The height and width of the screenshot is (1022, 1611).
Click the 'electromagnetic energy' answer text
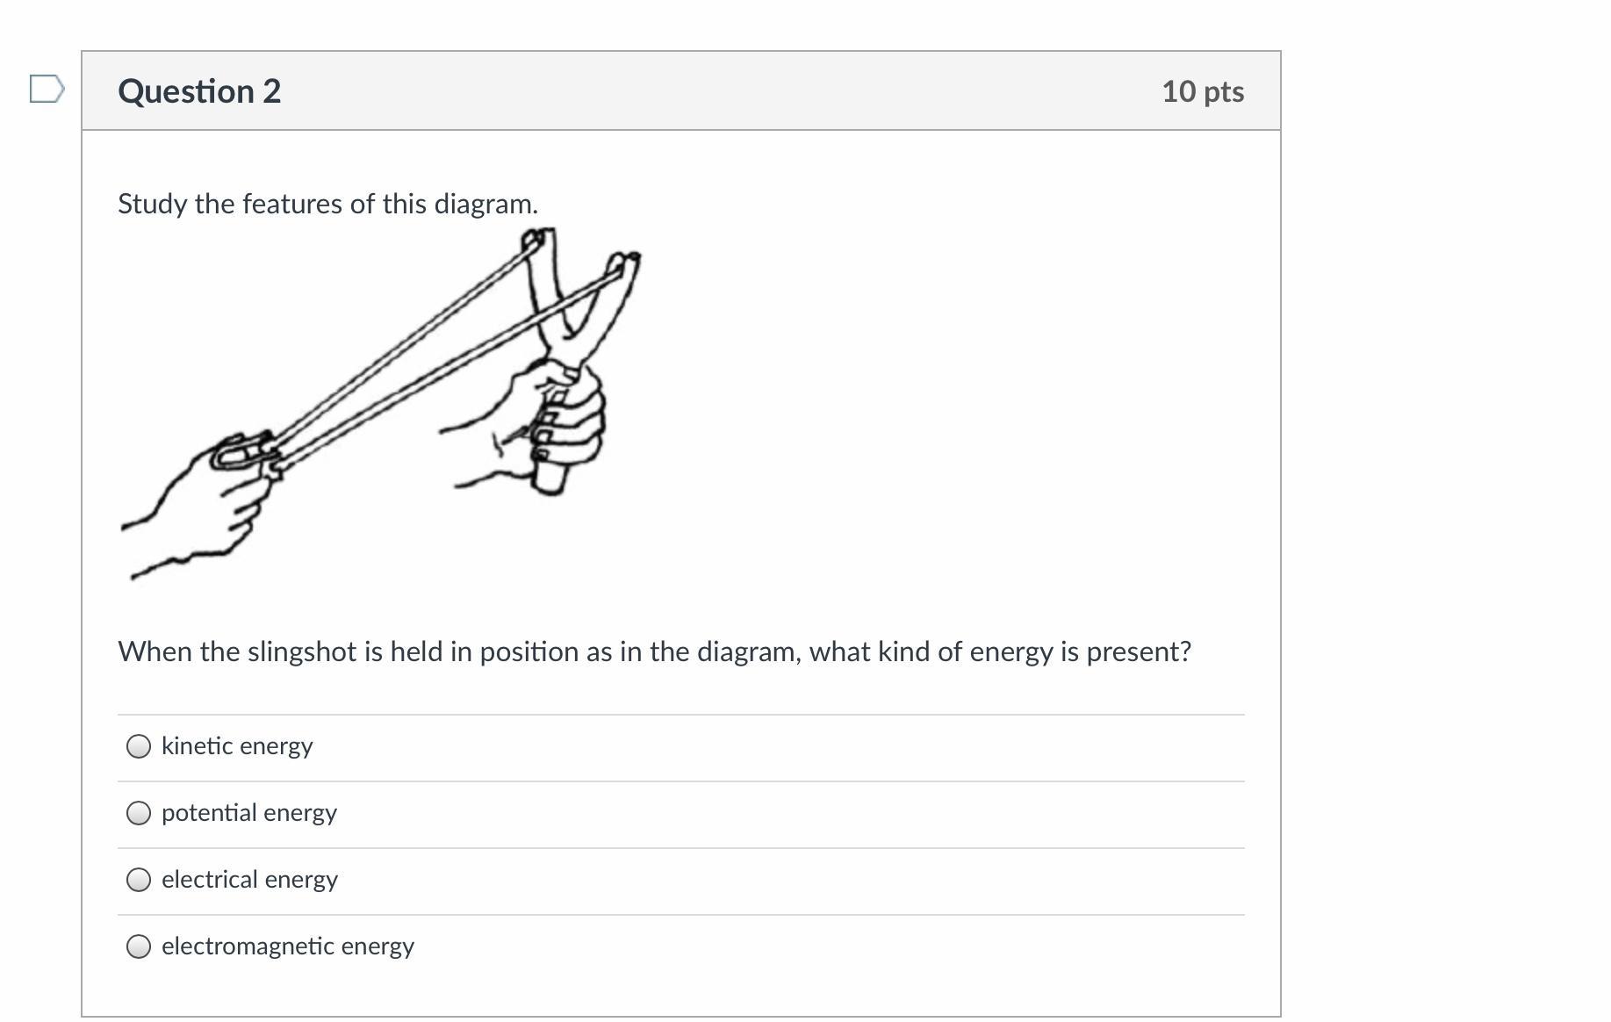pyautogui.click(x=288, y=946)
